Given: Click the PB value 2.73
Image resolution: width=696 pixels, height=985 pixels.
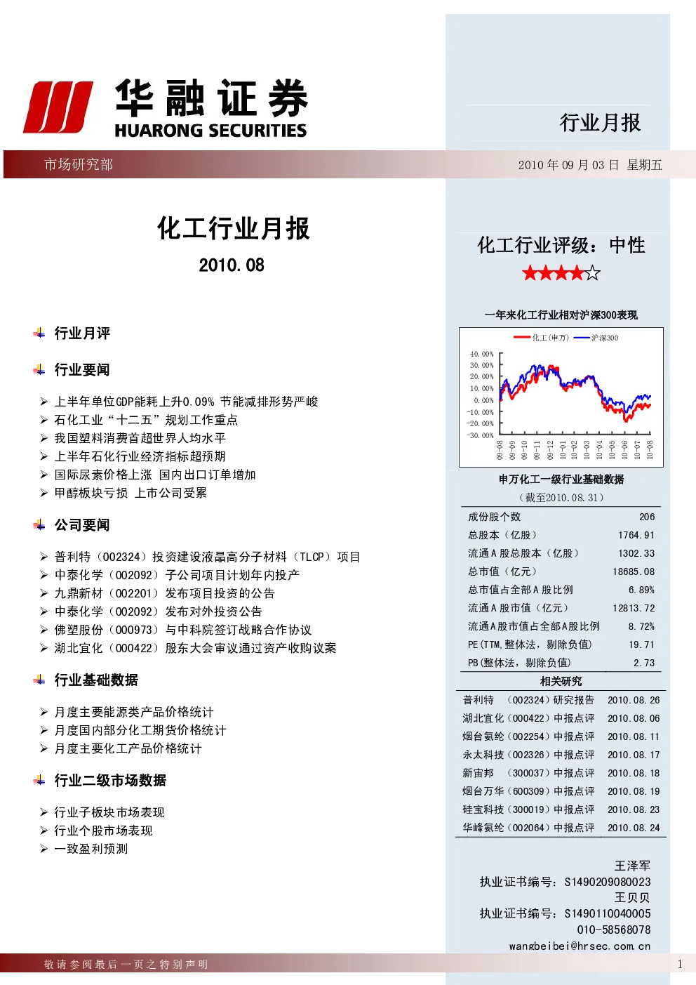Looking at the screenshot, I should point(644,663).
